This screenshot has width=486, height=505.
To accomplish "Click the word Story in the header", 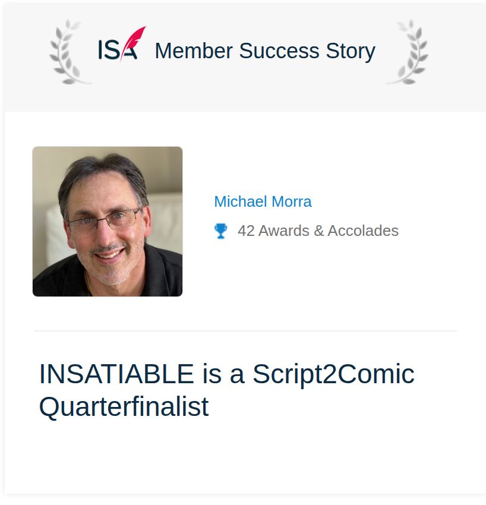I will coord(351,52).
